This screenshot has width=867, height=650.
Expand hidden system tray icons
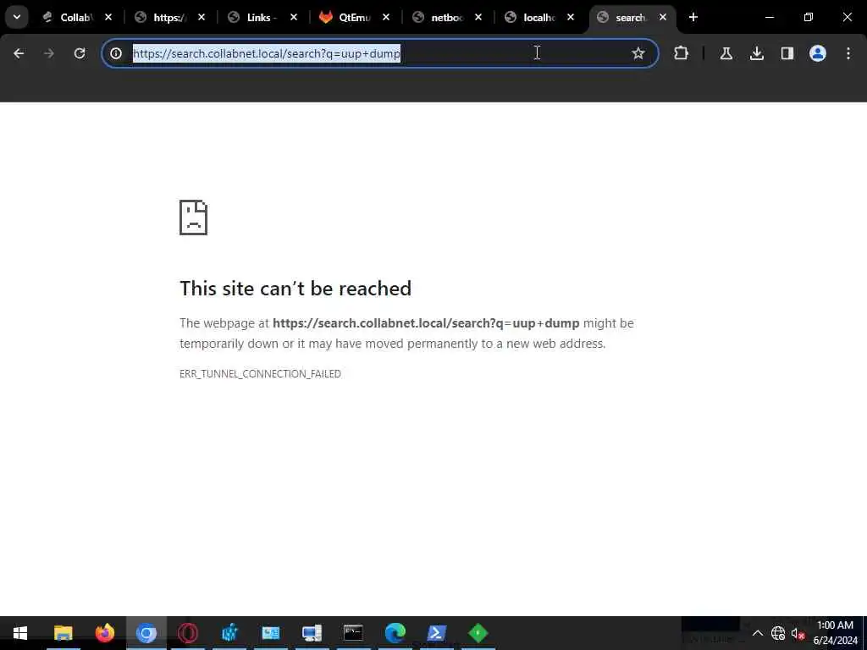pos(758,633)
